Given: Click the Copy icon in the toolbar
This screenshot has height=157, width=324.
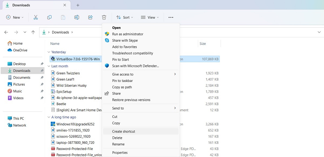Looking at the screenshot, I should click(49, 17).
